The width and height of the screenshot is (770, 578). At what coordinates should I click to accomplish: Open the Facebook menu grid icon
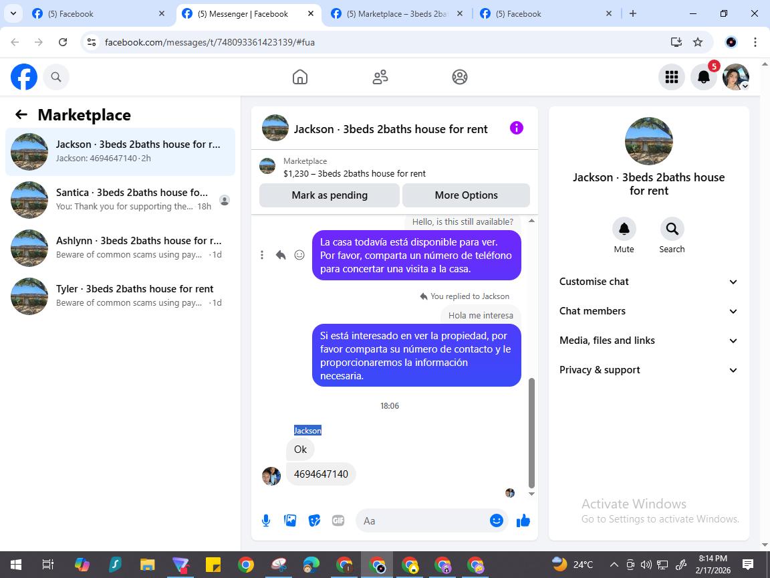(x=671, y=77)
